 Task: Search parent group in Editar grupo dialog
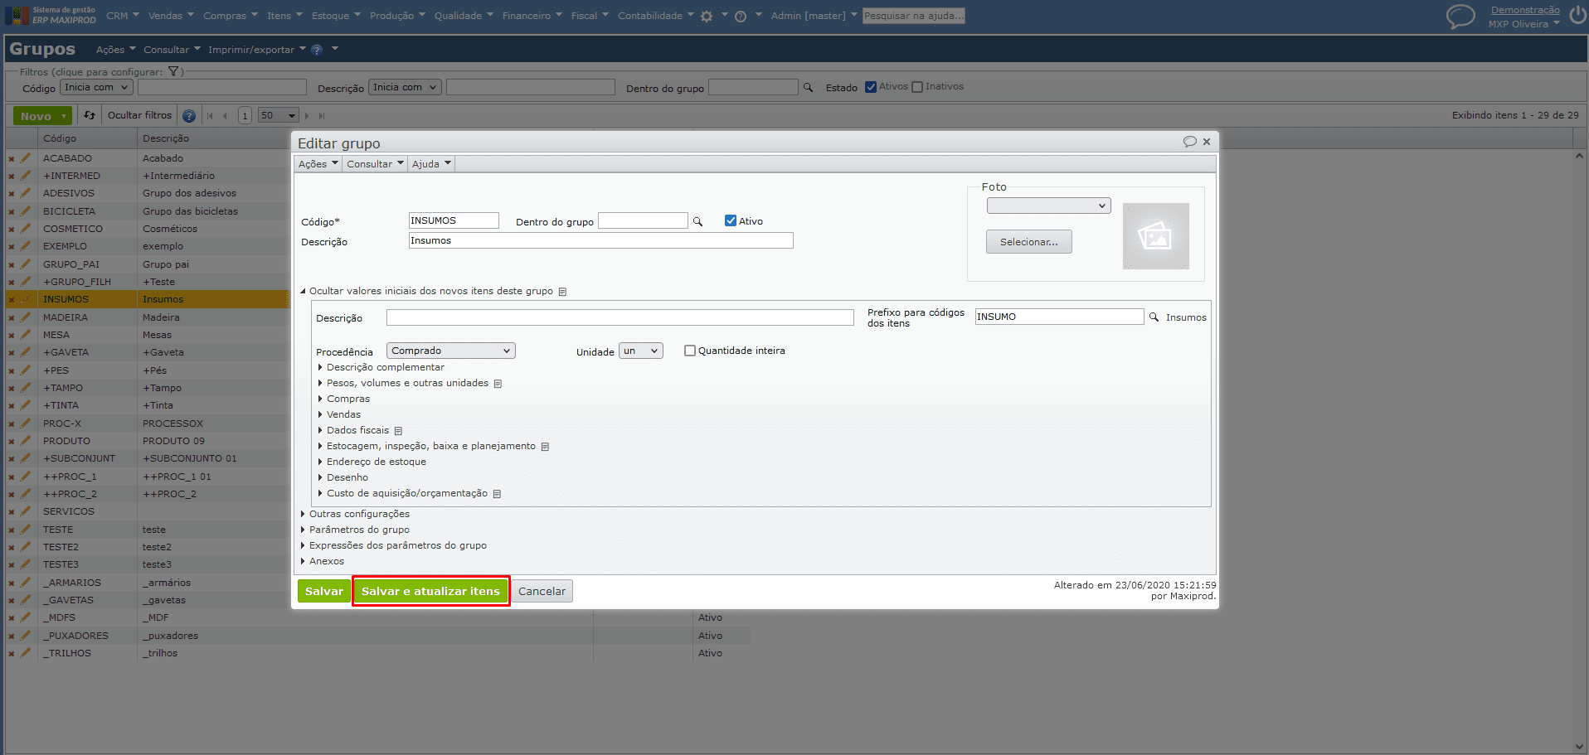point(697,221)
